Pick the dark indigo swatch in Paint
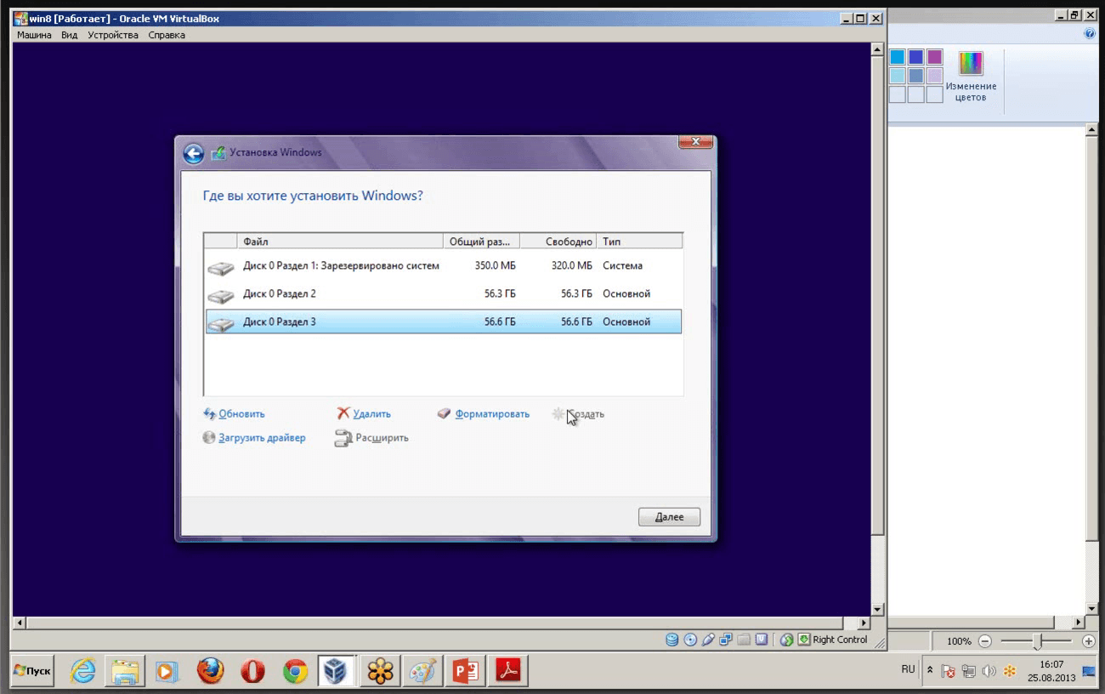This screenshot has height=694, width=1105. coord(915,57)
